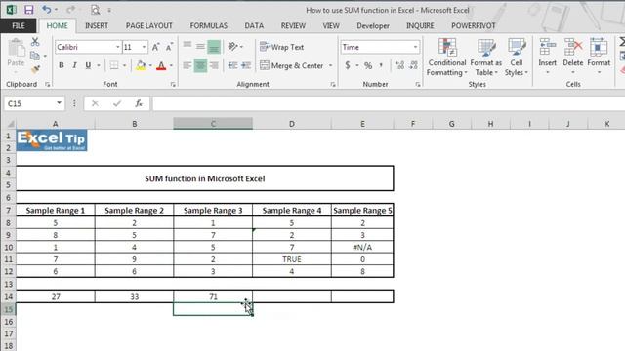The image size is (625, 351).
Task: Switch to the PAGE LAYOUT tab
Action: tap(149, 26)
